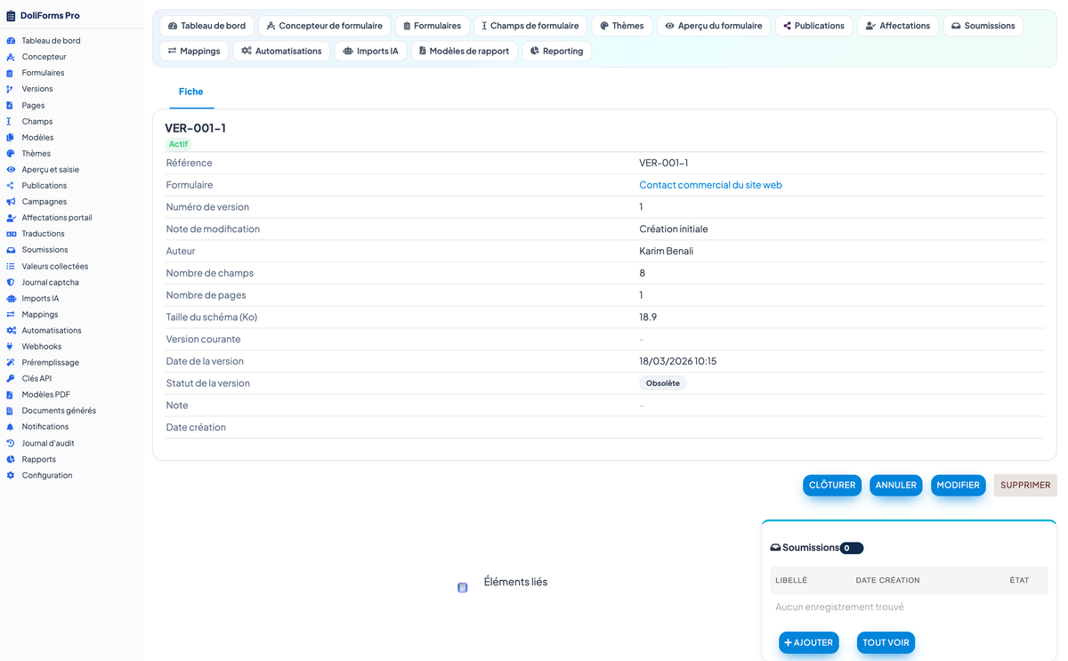1068x661 pixels.
Task: Open the Automatisations top tab
Action: pos(281,51)
